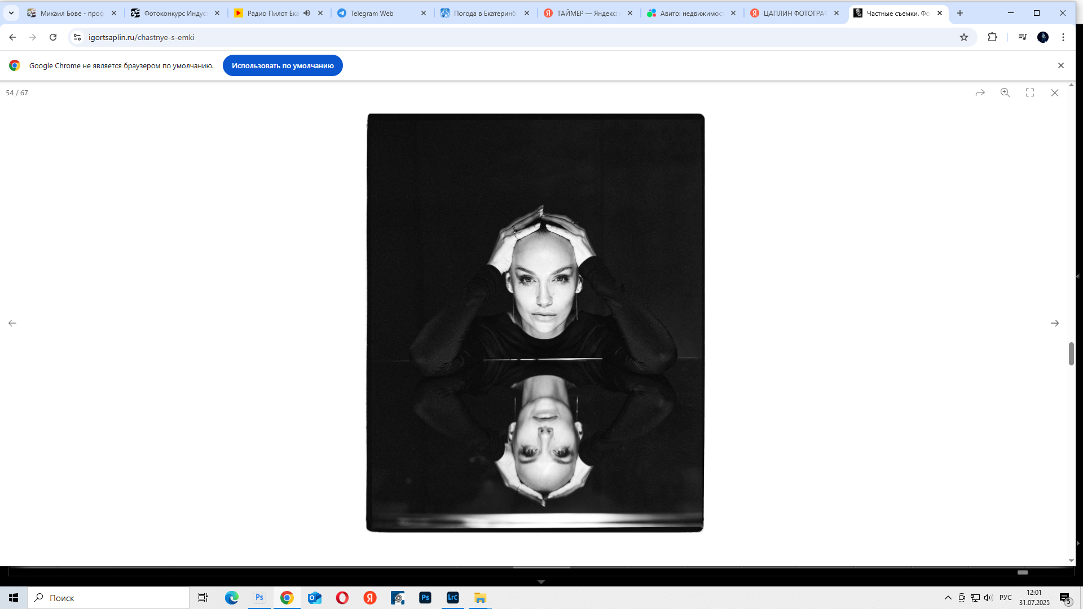Zoom into the photo with magnifier icon
1083x609 pixels.
coord(1005,92)
